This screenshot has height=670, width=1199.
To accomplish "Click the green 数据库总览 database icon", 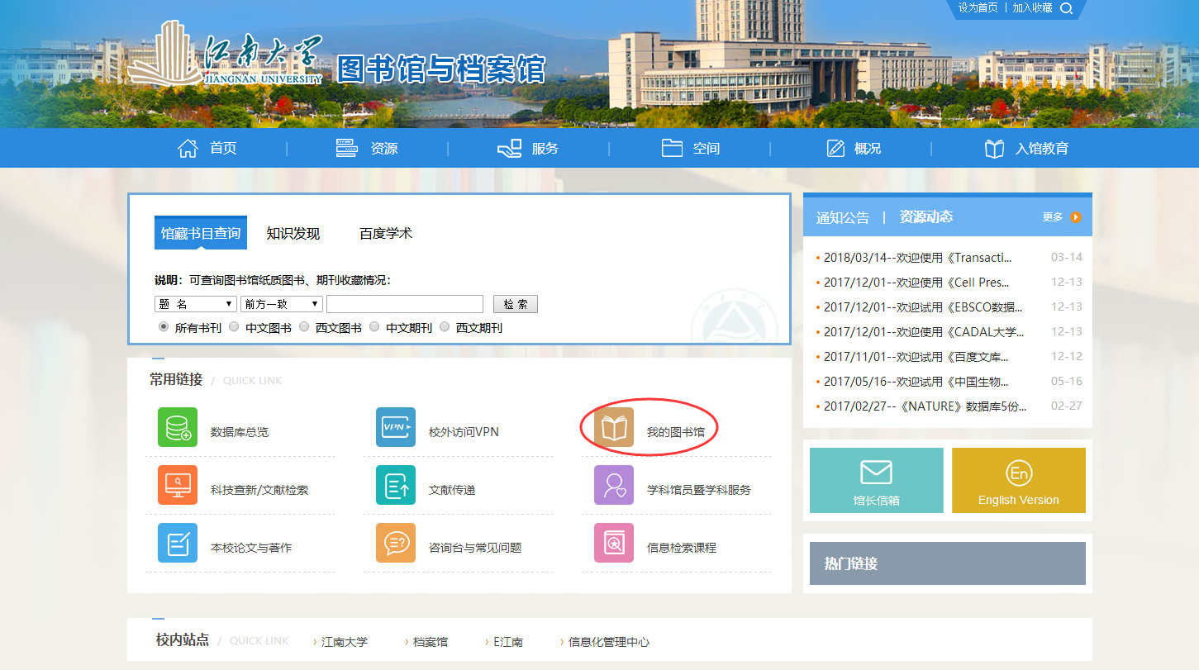I will click(178, 427).
